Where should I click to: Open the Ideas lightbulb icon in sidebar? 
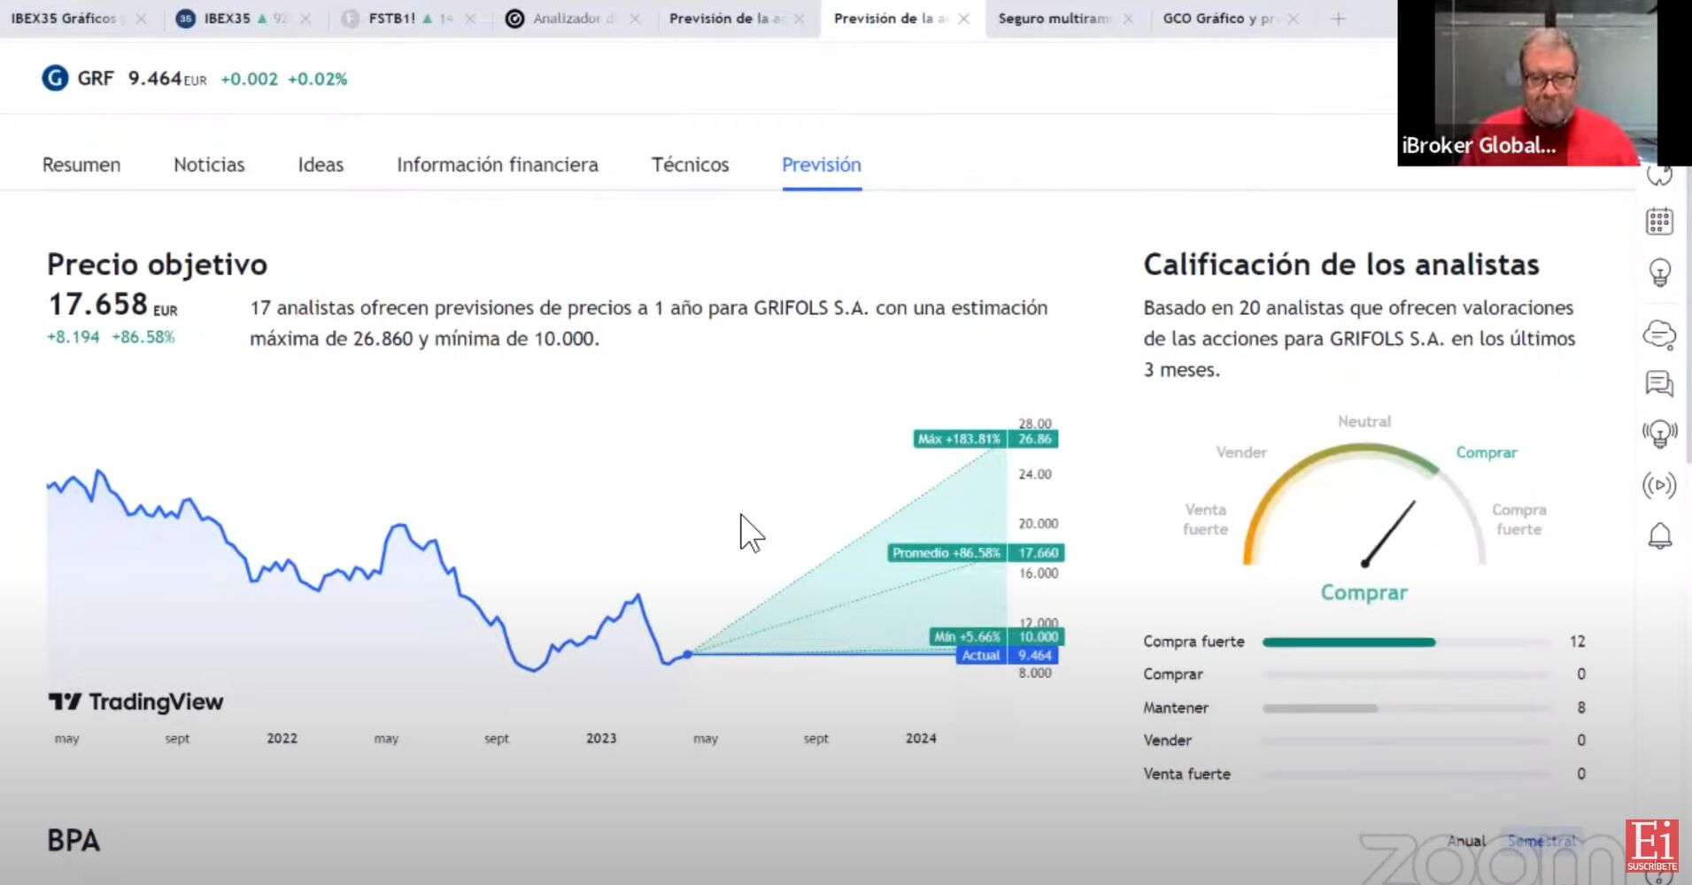click(x=1659, y=273)
